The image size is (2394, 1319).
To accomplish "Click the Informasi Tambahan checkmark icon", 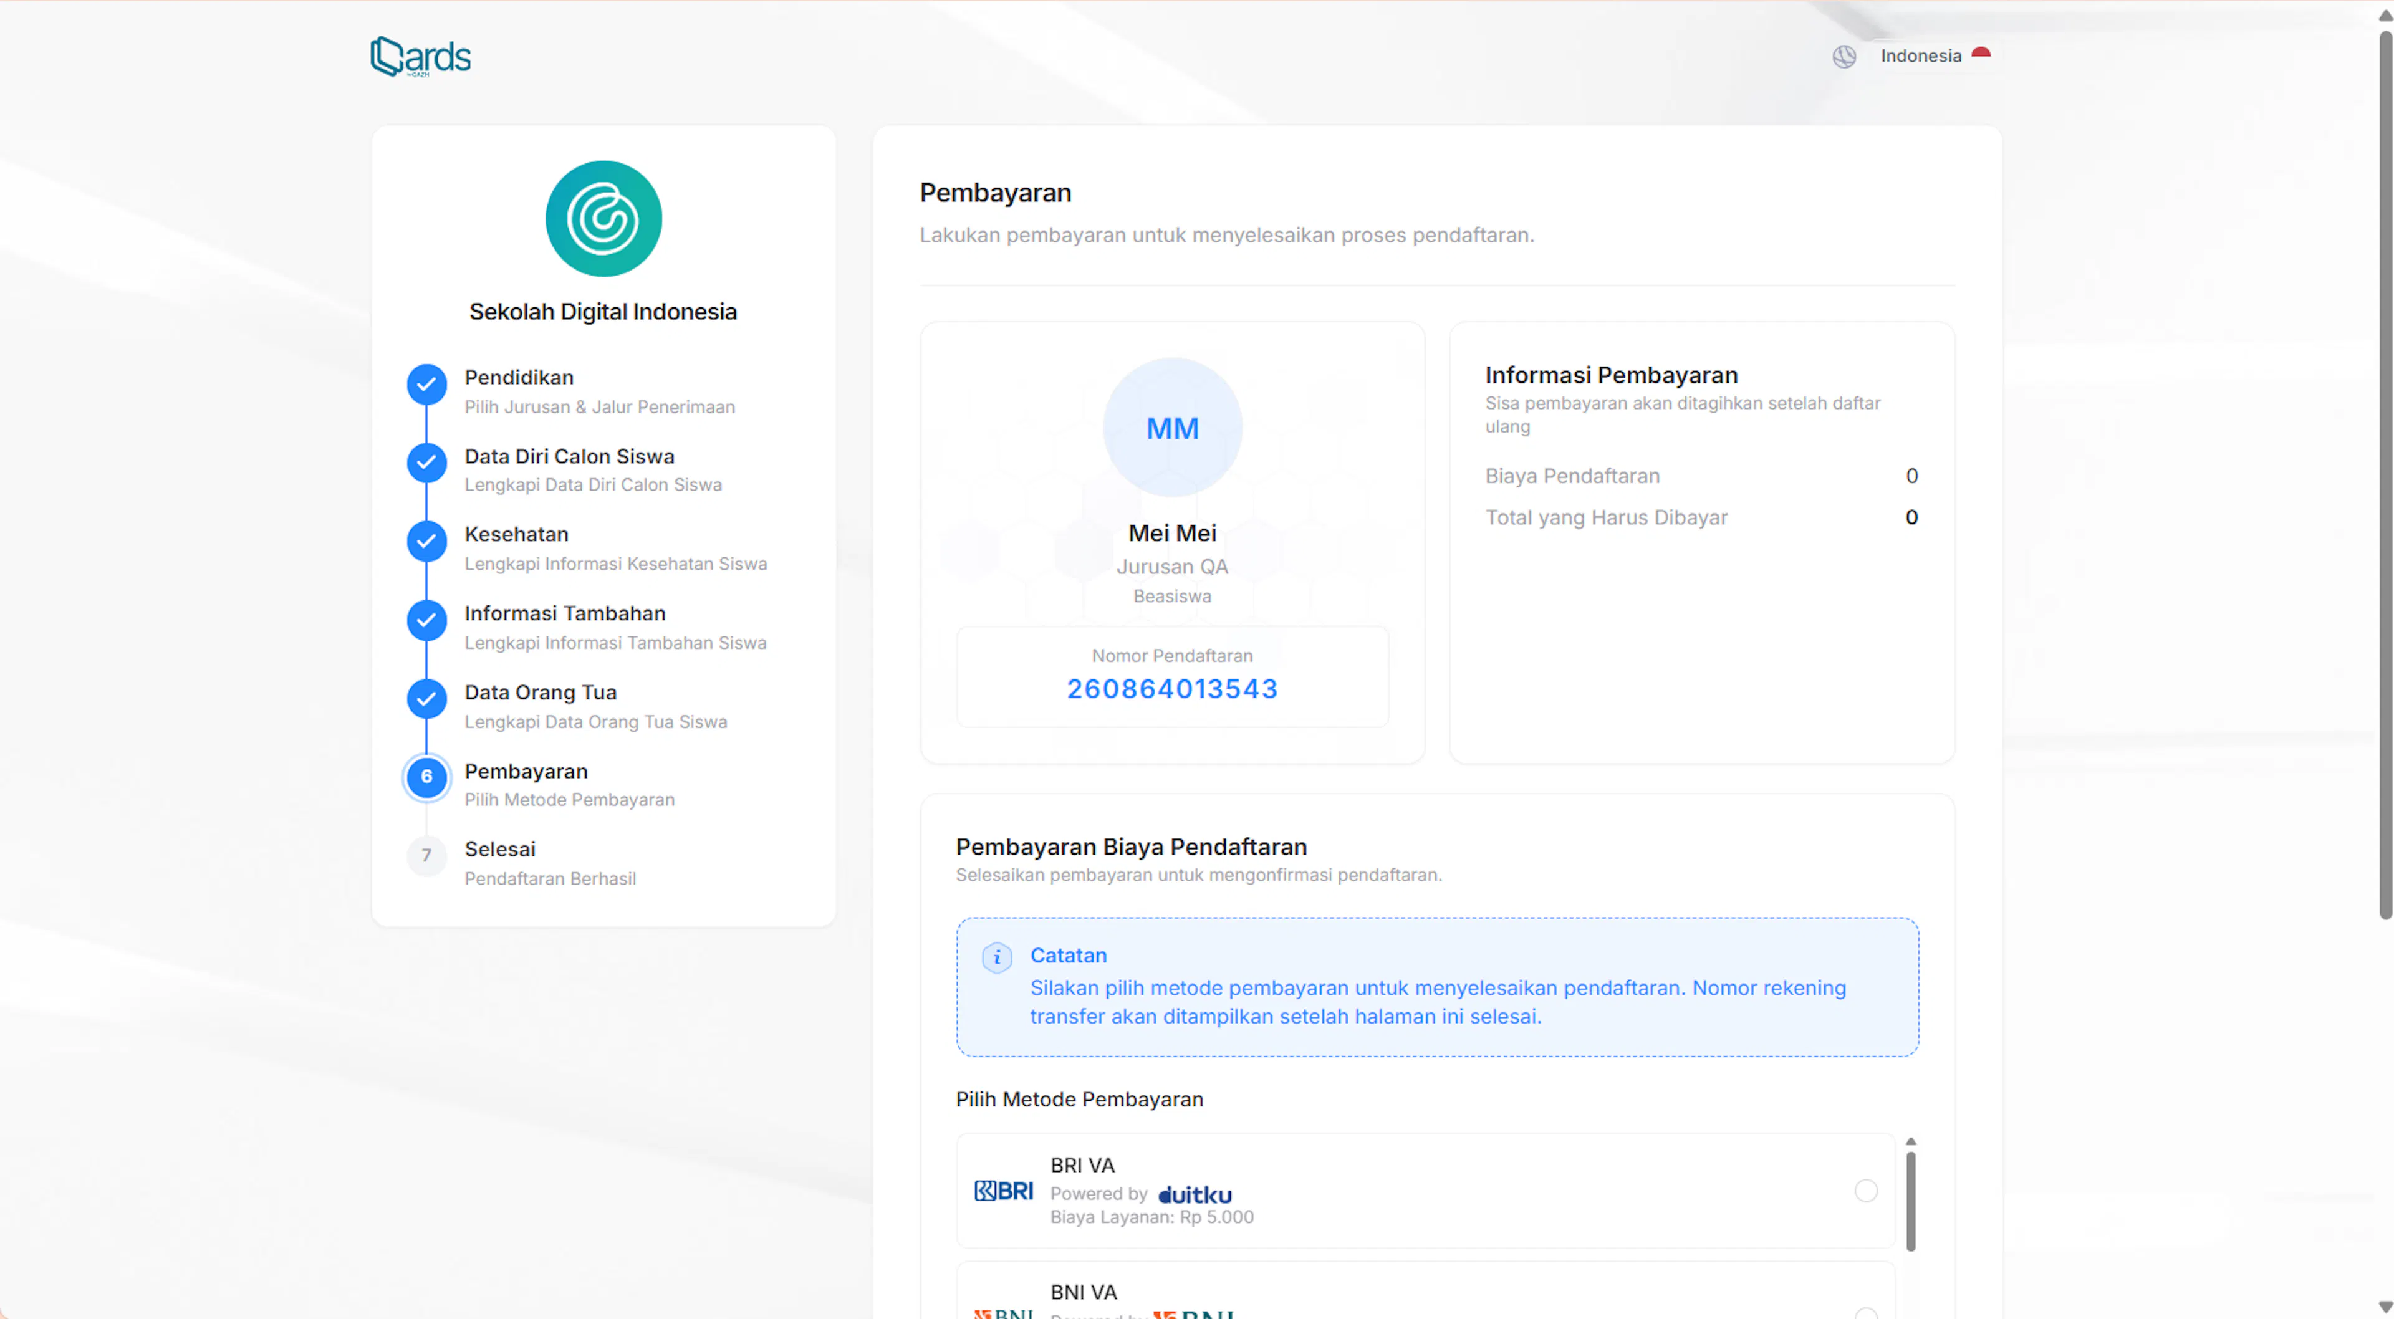I will (426, 620).
